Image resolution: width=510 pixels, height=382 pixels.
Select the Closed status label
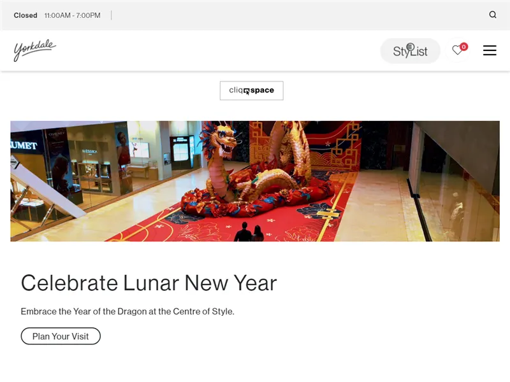(x=25, y=15)
